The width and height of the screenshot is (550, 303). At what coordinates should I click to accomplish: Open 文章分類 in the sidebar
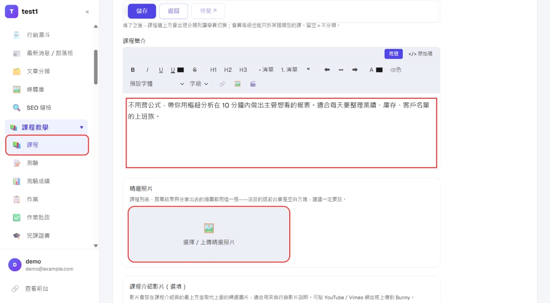38,71
